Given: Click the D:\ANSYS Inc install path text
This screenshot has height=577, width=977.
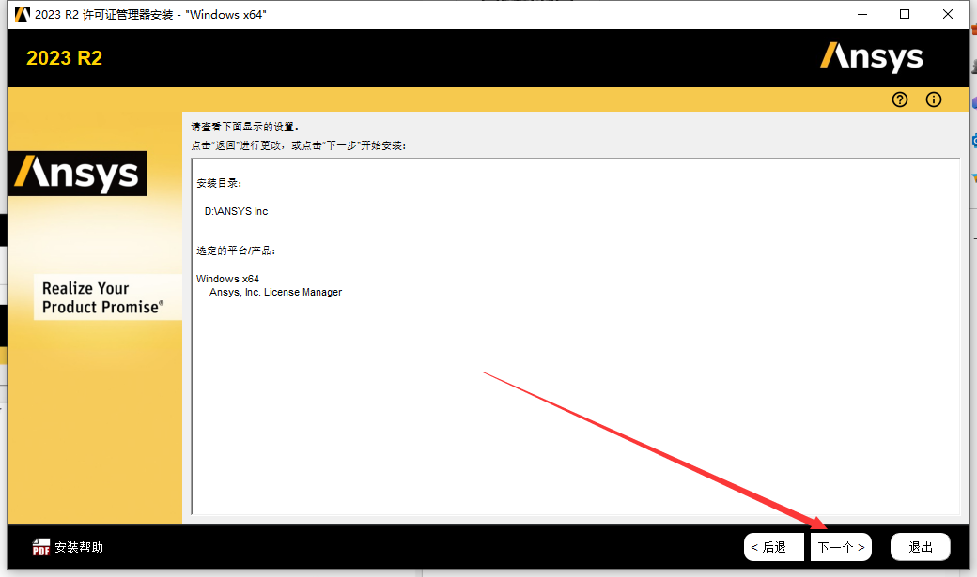Looking at the screenshot, I should coord(236,212).
